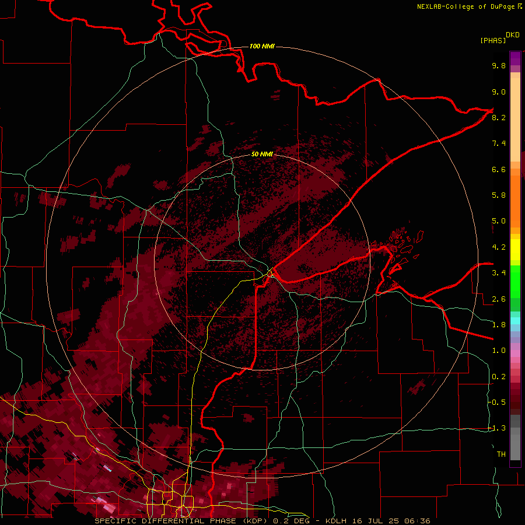Select the 3.4 legend value
Viewport: 525px width, 525px height.
(x=499, y=273)
